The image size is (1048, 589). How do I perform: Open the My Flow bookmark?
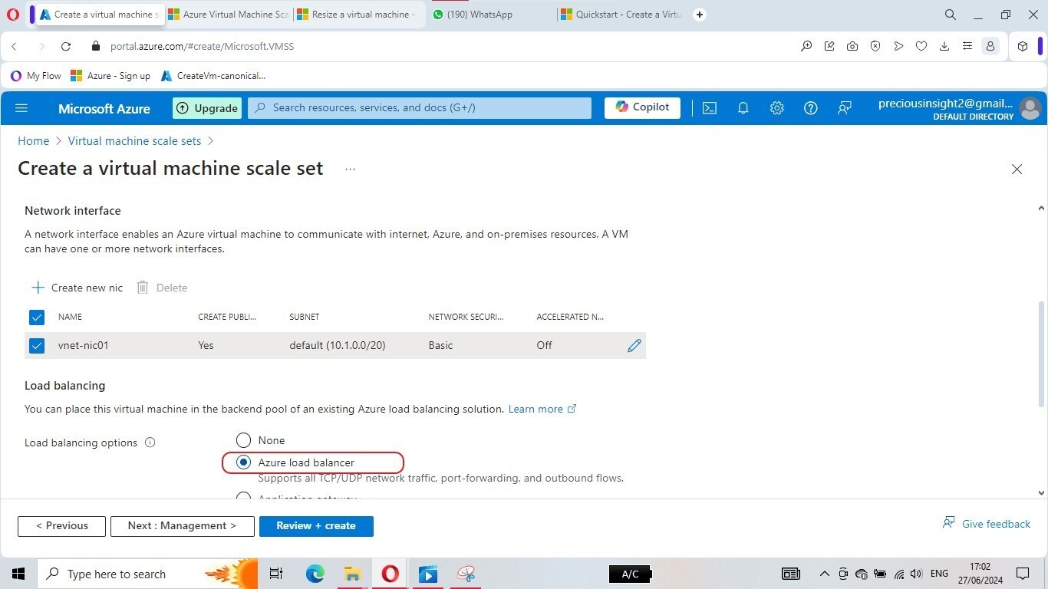pos(36,76)
